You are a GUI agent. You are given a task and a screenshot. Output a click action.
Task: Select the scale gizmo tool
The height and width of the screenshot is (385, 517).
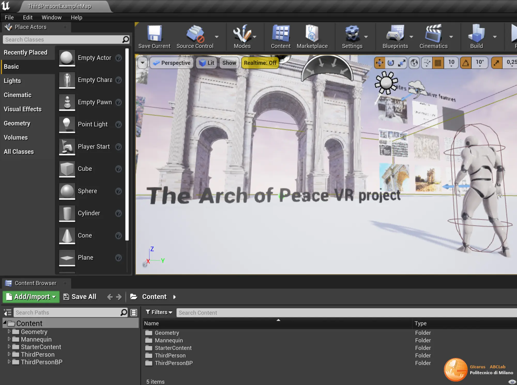(x=402, y=63)
